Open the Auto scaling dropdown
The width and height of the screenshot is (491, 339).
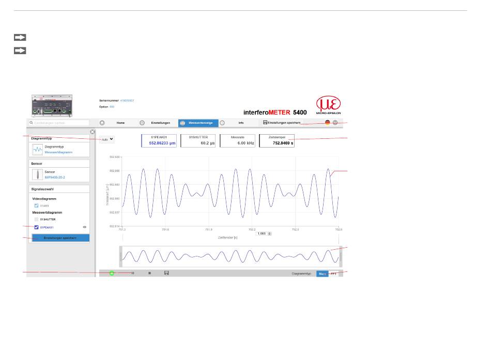pyautogui.click(x=107, y=139)
